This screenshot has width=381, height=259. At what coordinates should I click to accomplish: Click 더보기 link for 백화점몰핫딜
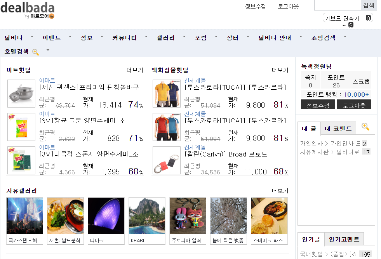[280, 70]
